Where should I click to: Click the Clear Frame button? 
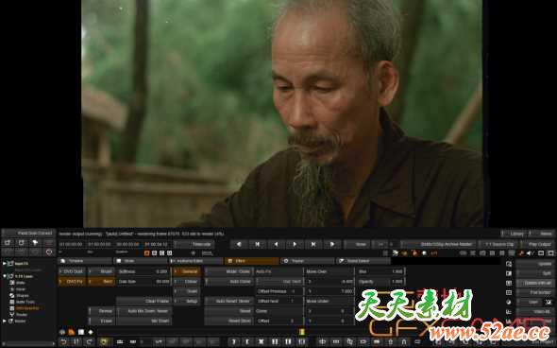[143, 301]
